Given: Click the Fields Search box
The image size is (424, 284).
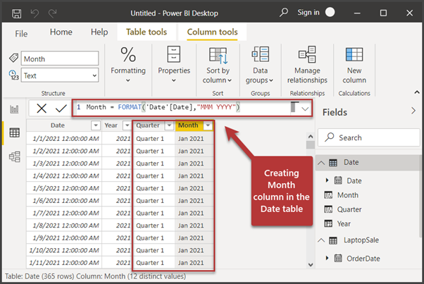Looking at the screenshot, I should [x=369, y=137].
